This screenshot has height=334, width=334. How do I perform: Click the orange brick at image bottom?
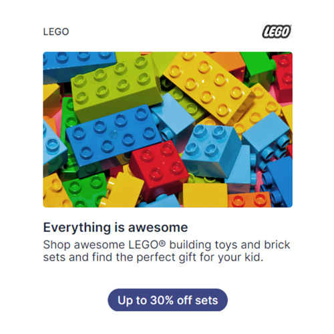point(249,200)
